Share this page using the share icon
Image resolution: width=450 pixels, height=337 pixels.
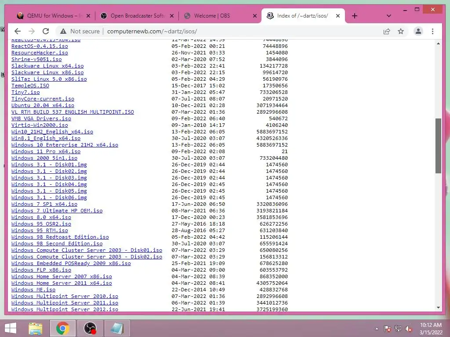387,31
